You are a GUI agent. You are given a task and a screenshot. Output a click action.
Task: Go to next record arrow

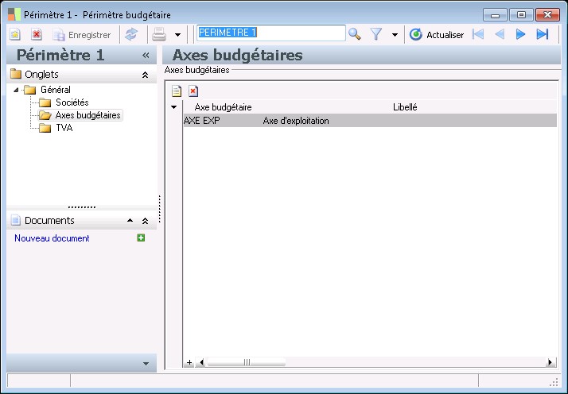520,34
